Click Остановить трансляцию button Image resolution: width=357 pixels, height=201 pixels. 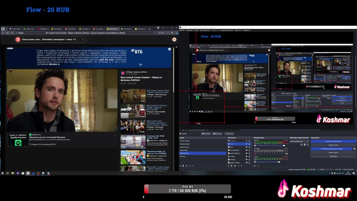click(333, 141)
